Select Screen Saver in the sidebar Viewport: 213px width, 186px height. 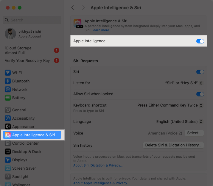tap(32, 168)
